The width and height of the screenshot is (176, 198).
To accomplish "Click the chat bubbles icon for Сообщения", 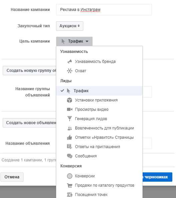I will (70, 156).
